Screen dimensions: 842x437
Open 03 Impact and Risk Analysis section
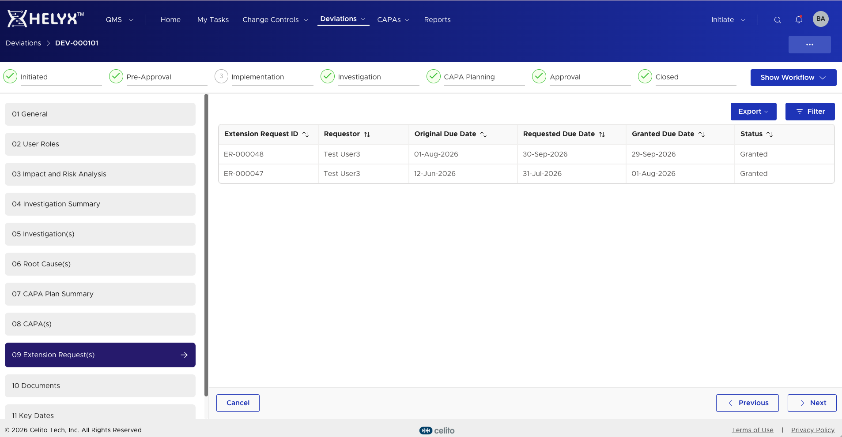(x=100, y=174)
